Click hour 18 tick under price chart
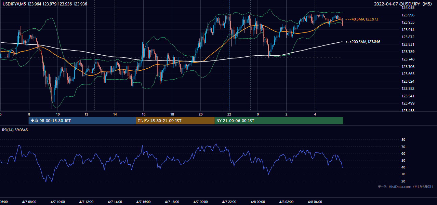This screenshot has height=205, width=437. pyautogui.click(x=172, y=114)
